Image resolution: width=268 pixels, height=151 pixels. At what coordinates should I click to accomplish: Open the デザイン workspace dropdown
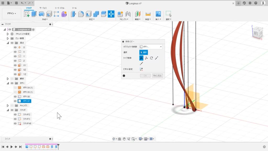tap(12, 13)
